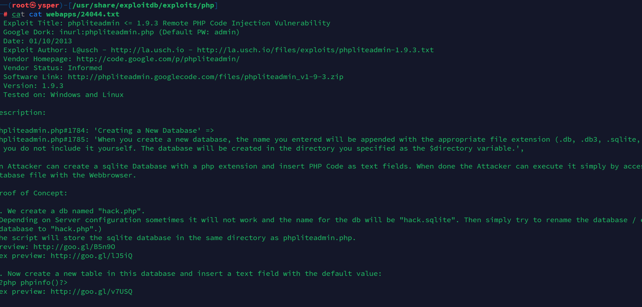This screenshot has height=307, width=642.
Task: Click the $directory variable word
Action: pos(451,148)
